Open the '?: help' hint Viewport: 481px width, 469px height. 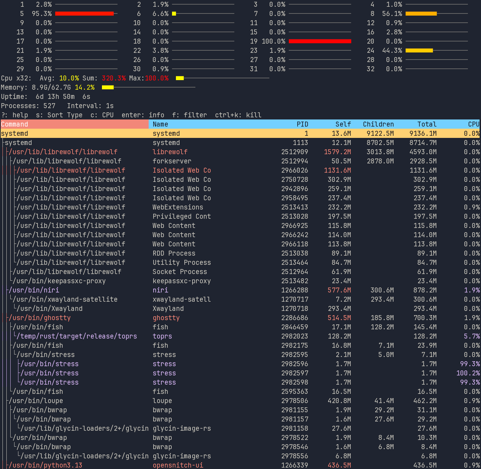tap(15, 115)
